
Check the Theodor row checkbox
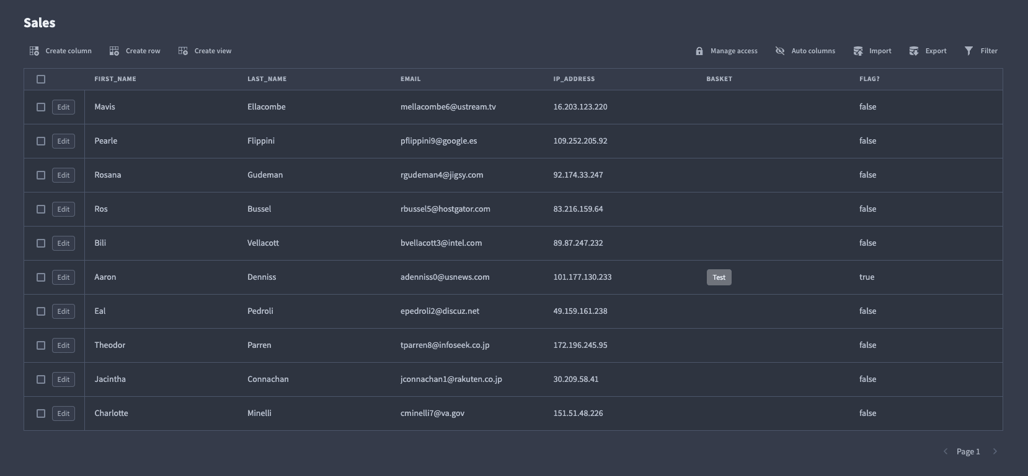(41, 345)
